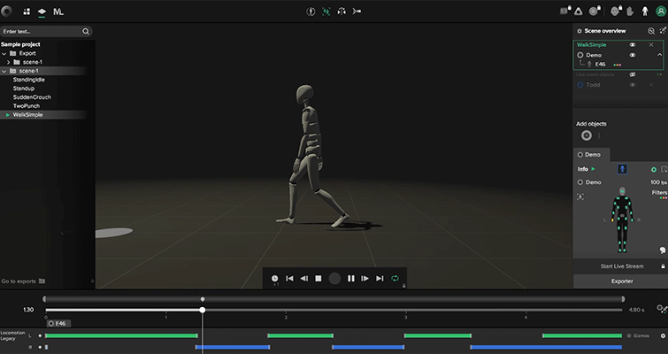The image size is (668, 354).
Task: Select the blue actor body view icon
Action: (622, 169)
